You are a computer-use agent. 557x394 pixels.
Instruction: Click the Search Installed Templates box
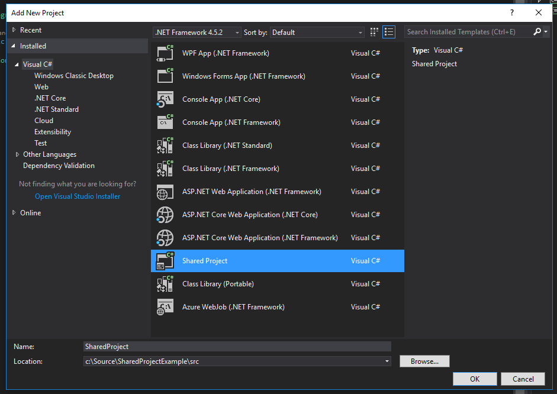[469, 32]
